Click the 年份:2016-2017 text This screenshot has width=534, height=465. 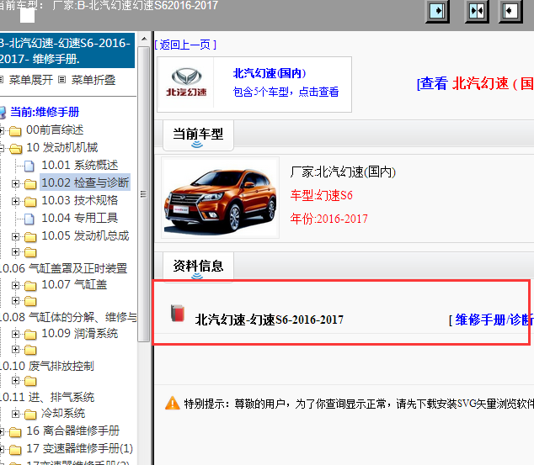[x=328, y=219]
